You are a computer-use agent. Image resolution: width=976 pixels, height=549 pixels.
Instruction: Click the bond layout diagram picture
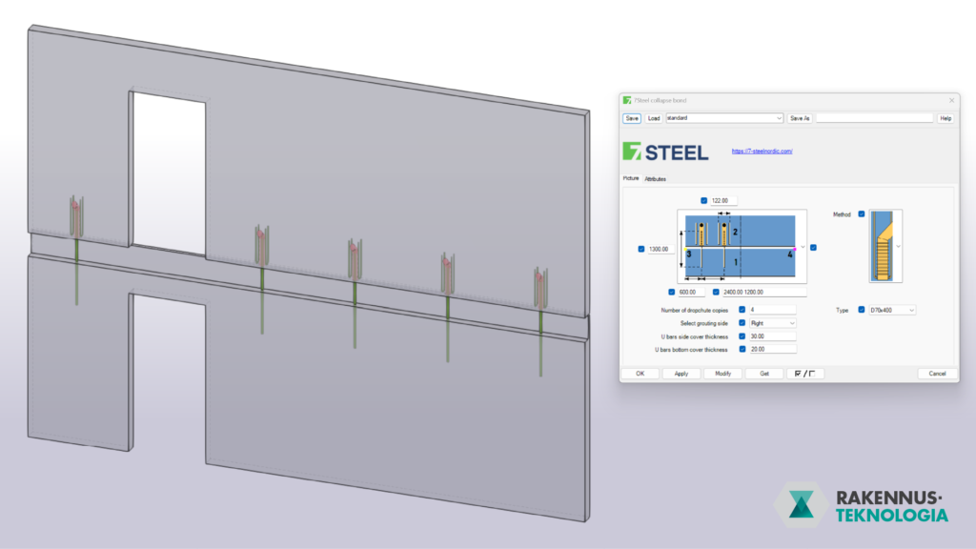coord(741,248)
